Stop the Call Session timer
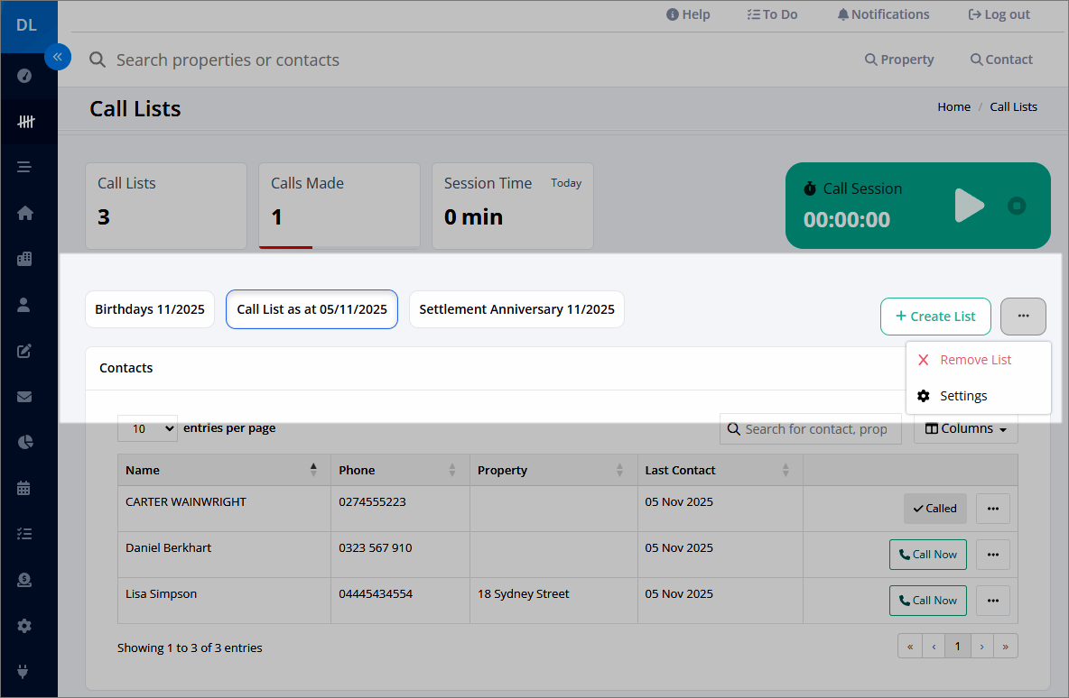This screenshot has width=1069, height=698. 1017,206
